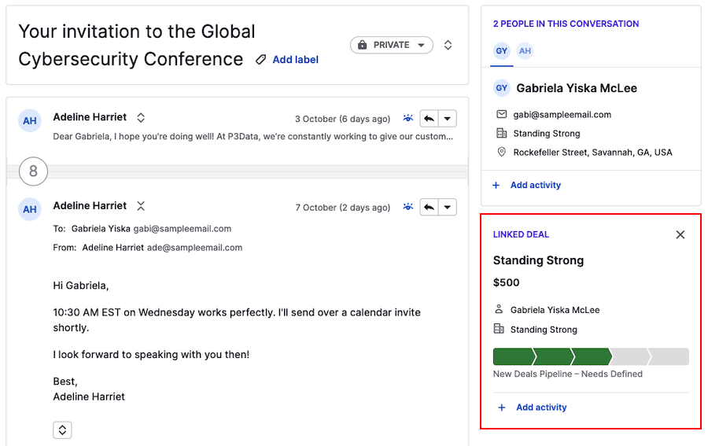The height and width of the screenshot is (446, 708).
Task: Open reply options dropdown on 3 October email
Action: tap(447, 119)
